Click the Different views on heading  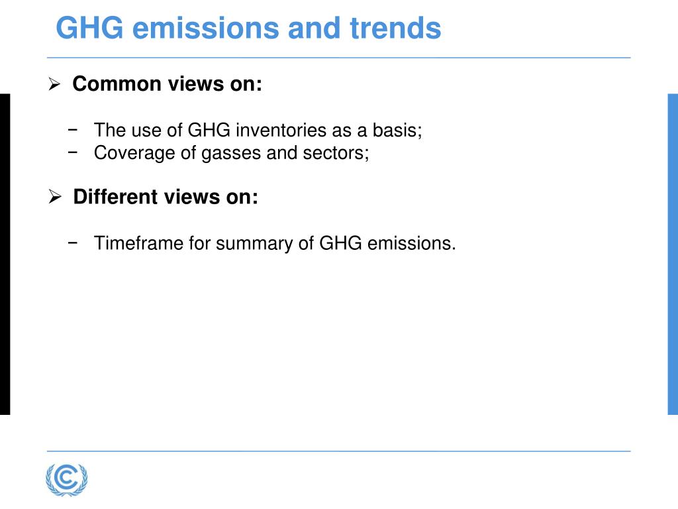pyautogui.click(x=166, y=197)
